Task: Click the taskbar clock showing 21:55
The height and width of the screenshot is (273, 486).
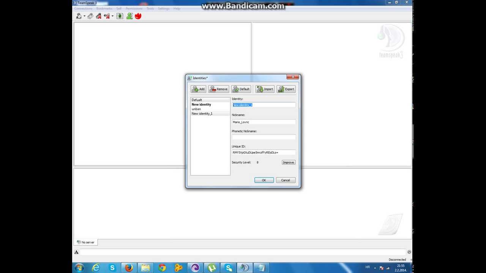Action: [x=401, y=268]
